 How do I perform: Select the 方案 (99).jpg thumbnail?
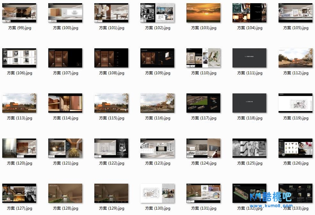[x=19, y=13]
